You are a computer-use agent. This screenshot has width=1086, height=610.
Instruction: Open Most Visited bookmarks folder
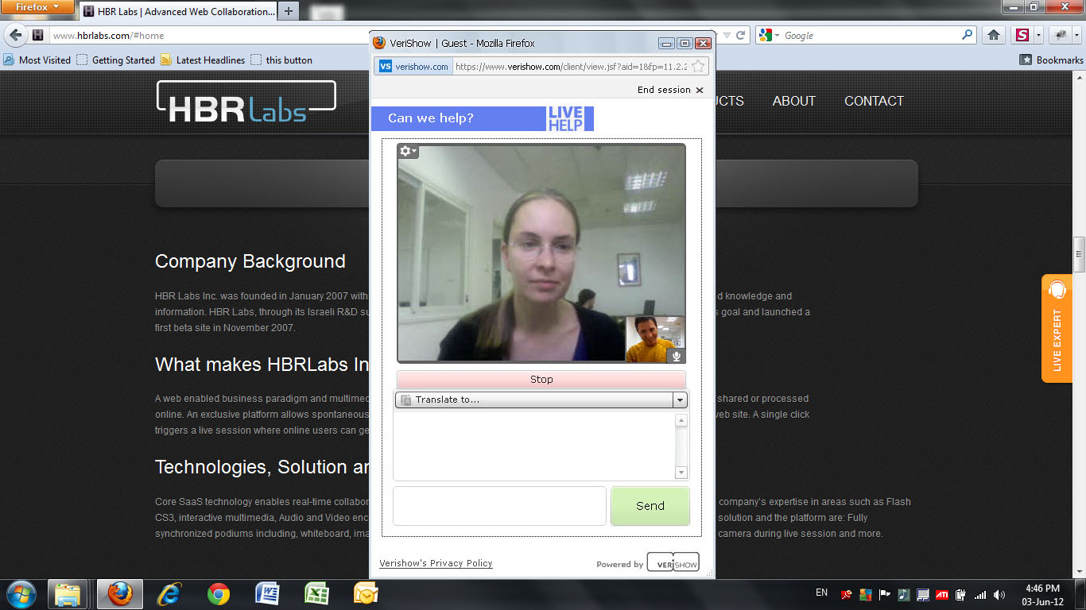point(37,60)
